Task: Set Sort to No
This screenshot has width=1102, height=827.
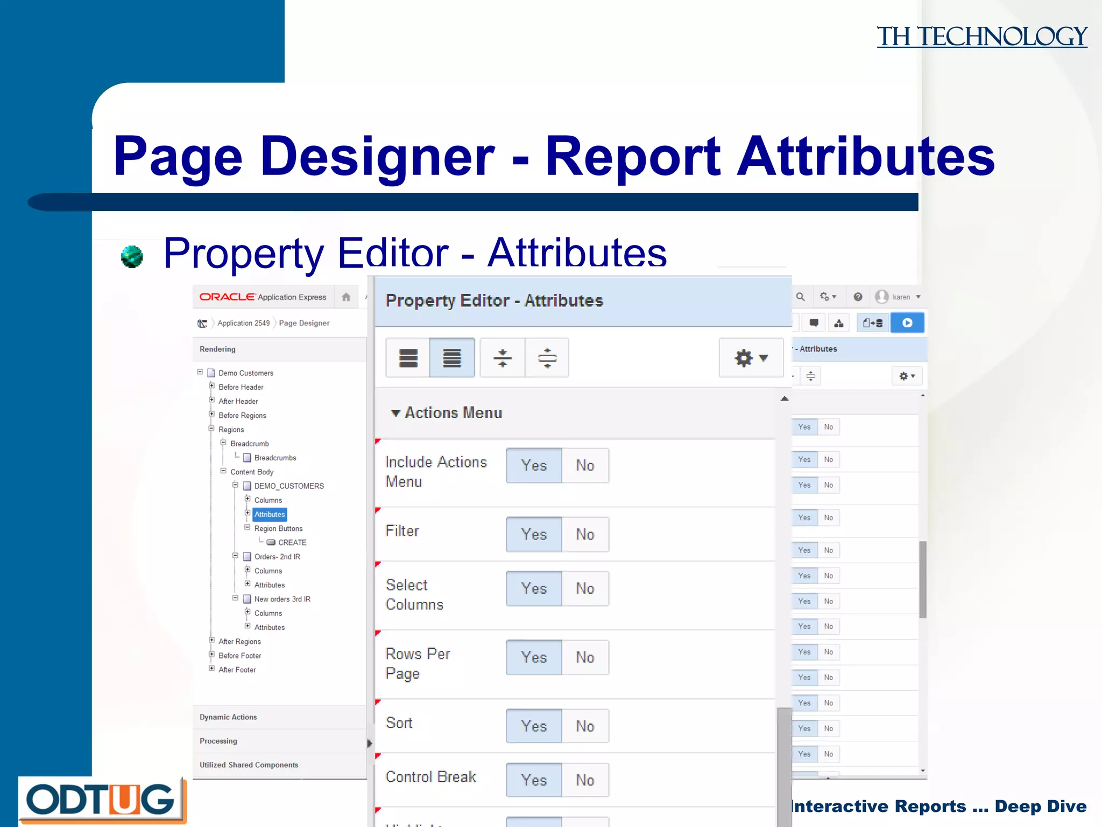Action: tap(585, 726)
